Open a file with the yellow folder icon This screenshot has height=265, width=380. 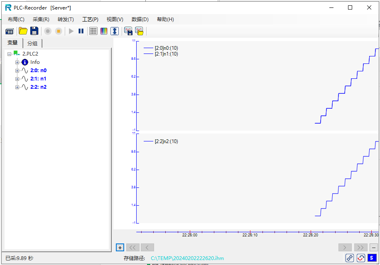pyautogui.click(x=23, y=31)
